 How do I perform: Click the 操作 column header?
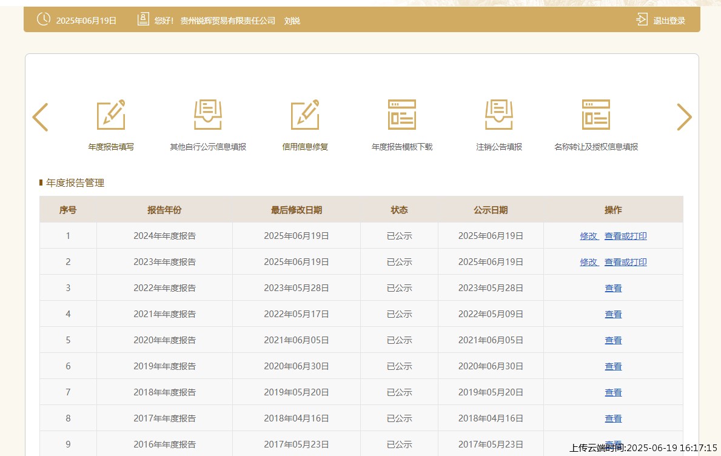613,210
